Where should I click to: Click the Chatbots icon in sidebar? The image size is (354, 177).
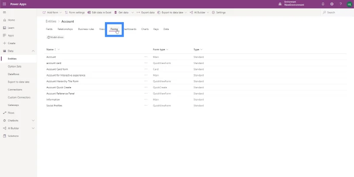[4, 121]
